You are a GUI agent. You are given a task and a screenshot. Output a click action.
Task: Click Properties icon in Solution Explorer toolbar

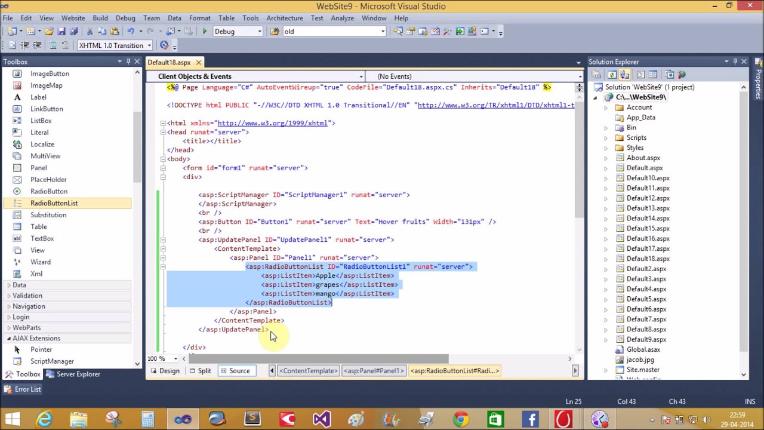coord(596,75)
